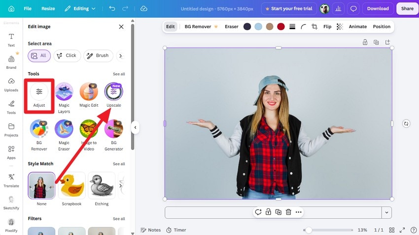The width and height of the screenshot is (419, 235).
Task: Open the Brand sidebar panel
Action: [x=11, y=62]
